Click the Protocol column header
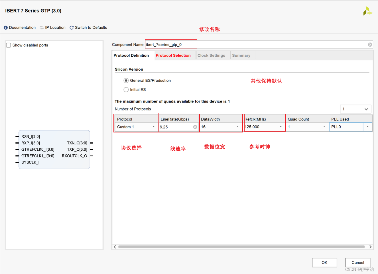This screenshot has width=378, height=274. (x=137, y=119)
